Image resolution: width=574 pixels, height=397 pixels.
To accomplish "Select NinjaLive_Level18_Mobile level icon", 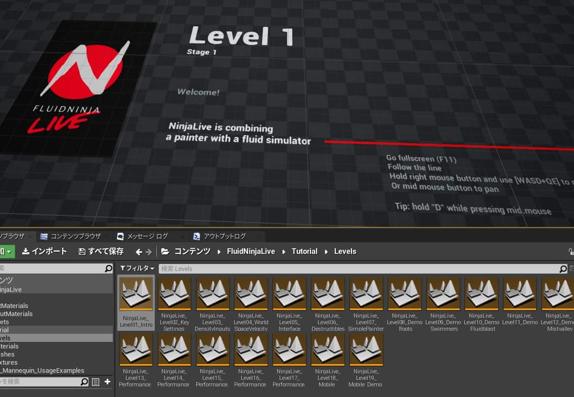I will [328, 349].
